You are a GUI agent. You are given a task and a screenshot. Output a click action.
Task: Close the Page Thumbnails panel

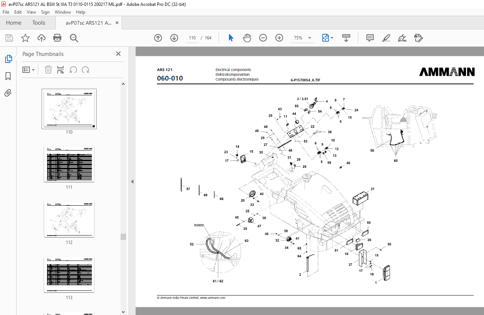118,54
